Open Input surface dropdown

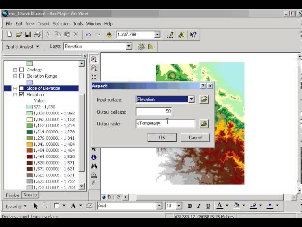[x=191, y=99]
